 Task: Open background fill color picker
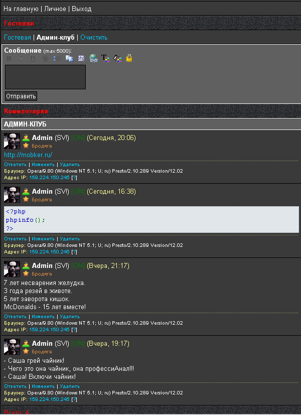[x=117, y=58]
